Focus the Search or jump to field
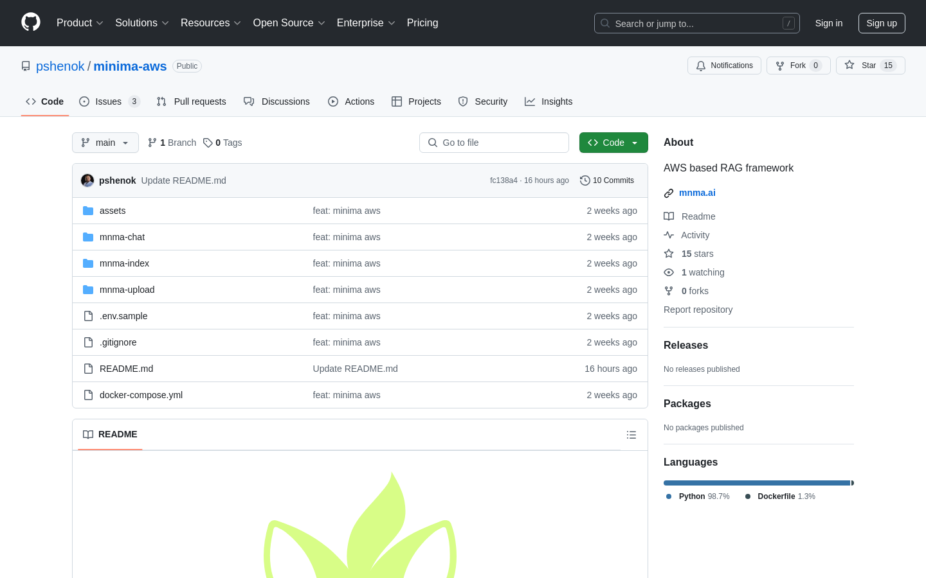Screen dimensions: 926x578 coord(697,23)
